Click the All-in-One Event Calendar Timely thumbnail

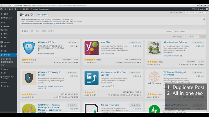tap(154, 48)
